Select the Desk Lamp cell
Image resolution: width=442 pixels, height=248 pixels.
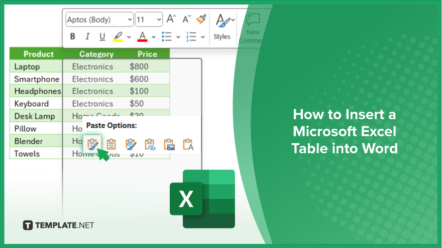tap(36, 116)
